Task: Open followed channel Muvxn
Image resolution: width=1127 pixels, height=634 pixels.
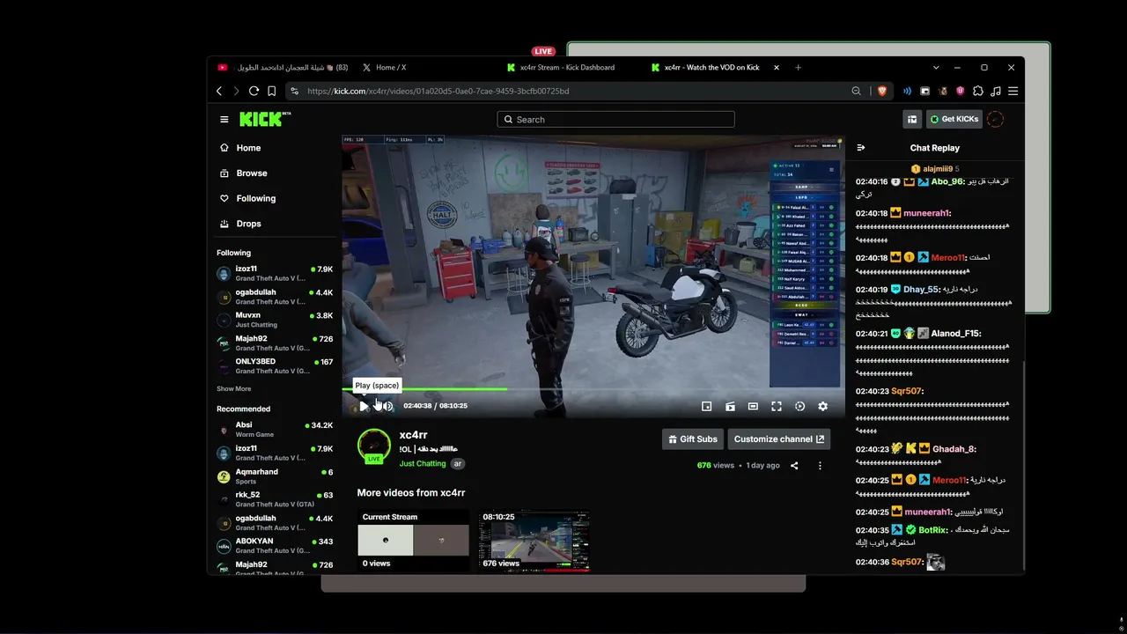Action: point(275,320)
